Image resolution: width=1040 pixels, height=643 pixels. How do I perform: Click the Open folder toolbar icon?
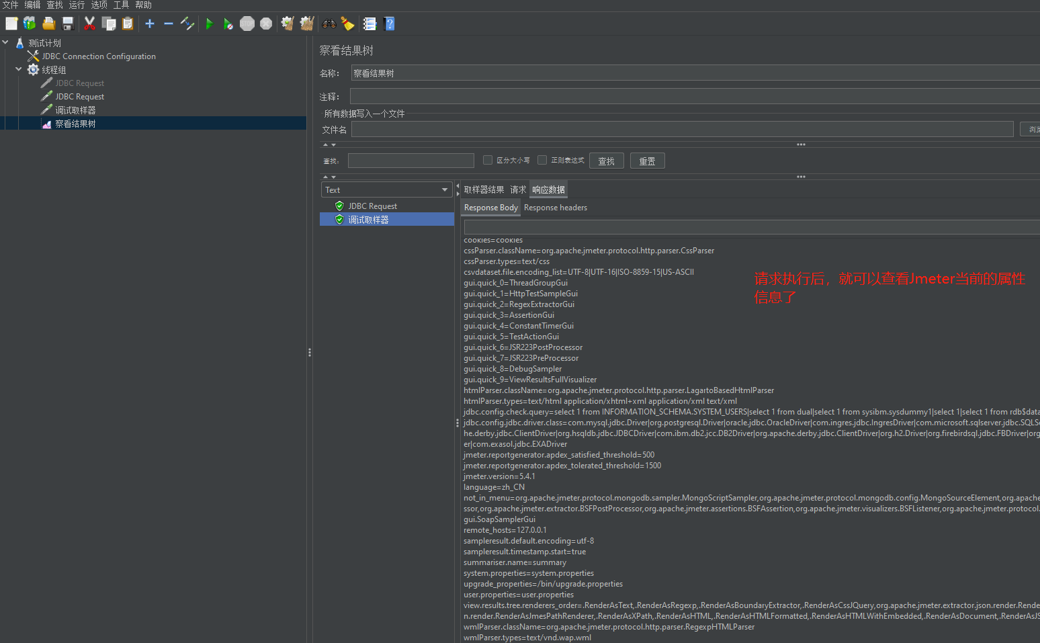coord(48,24)
